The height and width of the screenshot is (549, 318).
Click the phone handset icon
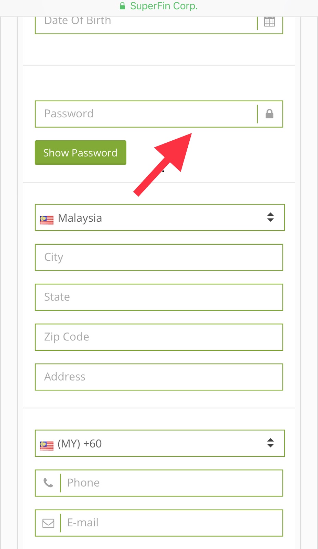click(48, 483)
